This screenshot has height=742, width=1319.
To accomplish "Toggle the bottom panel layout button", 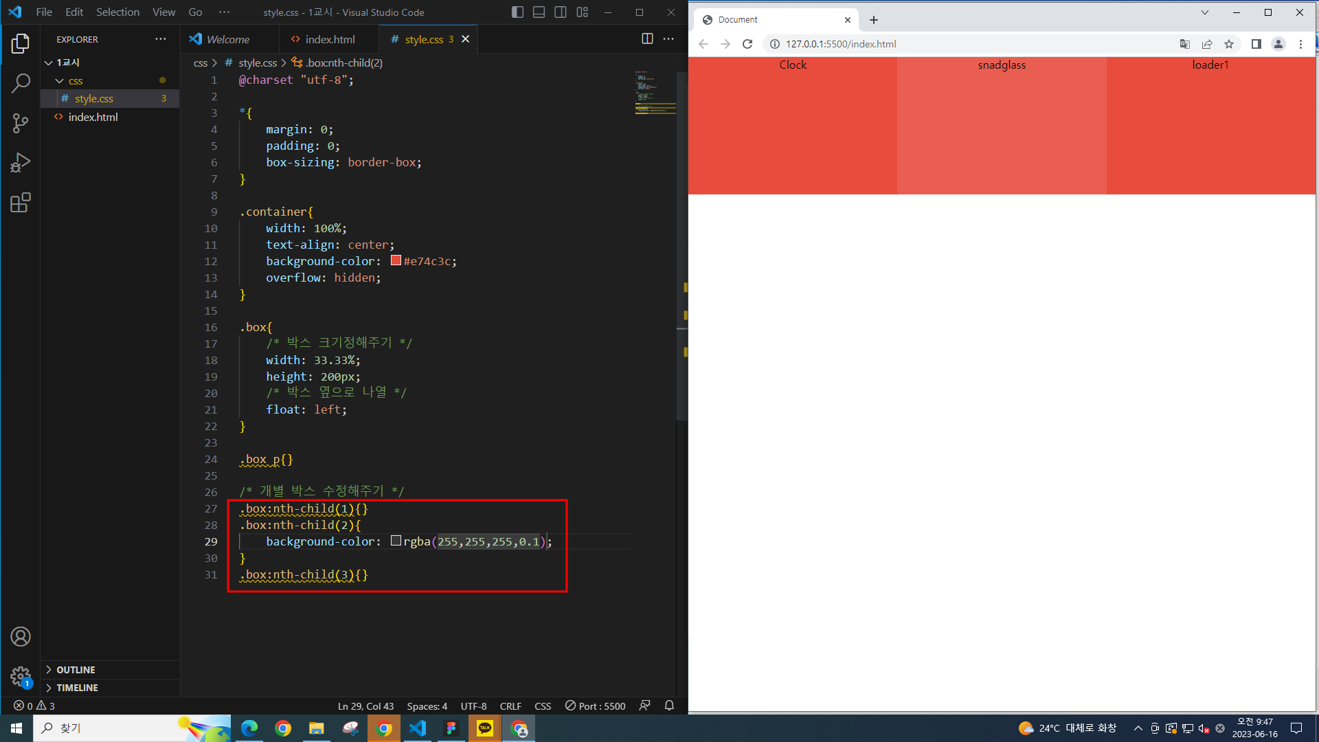I will pos(539,12).
